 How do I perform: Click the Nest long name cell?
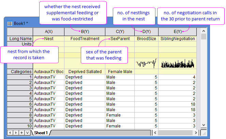point(48,39)
